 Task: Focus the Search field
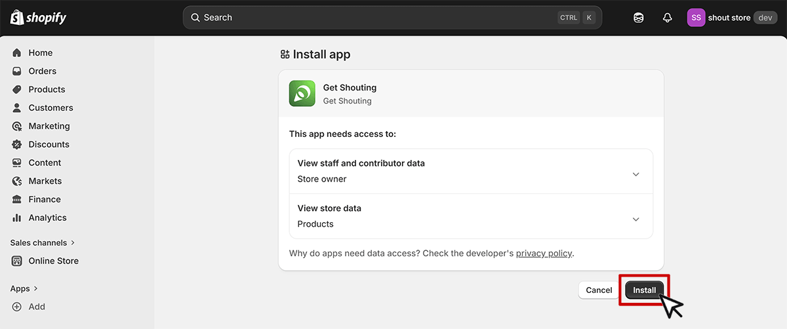click(392, 18)
